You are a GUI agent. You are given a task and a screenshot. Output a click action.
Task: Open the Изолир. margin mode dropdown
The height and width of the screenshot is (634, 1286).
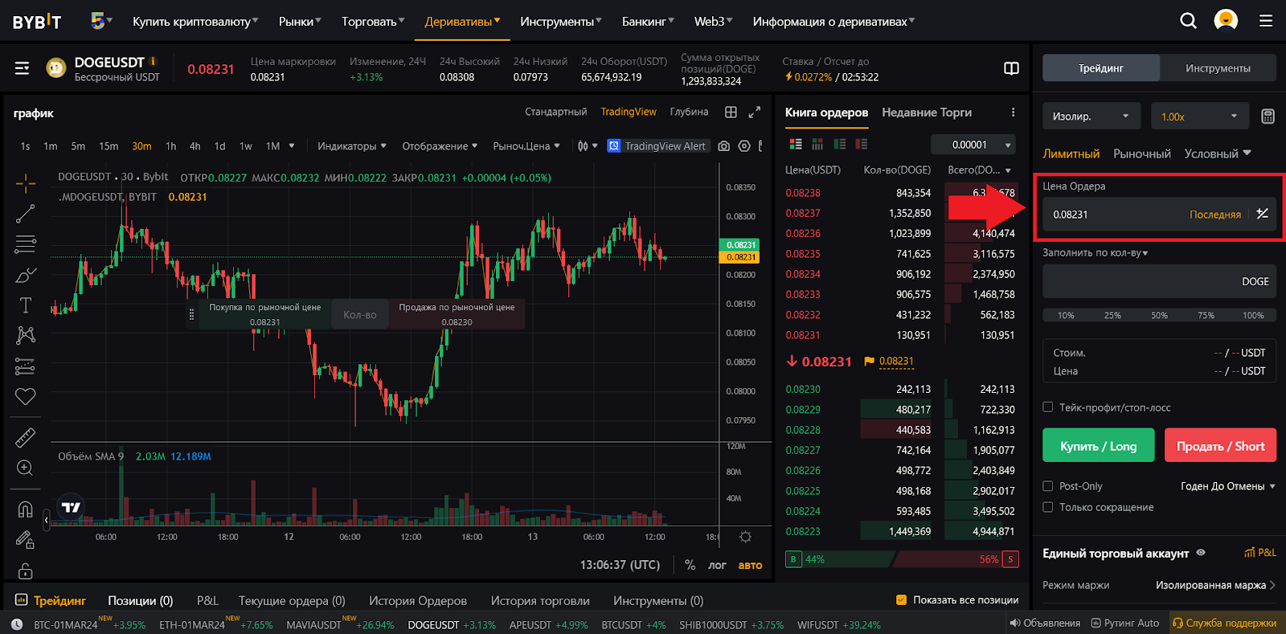[1091, 117]
